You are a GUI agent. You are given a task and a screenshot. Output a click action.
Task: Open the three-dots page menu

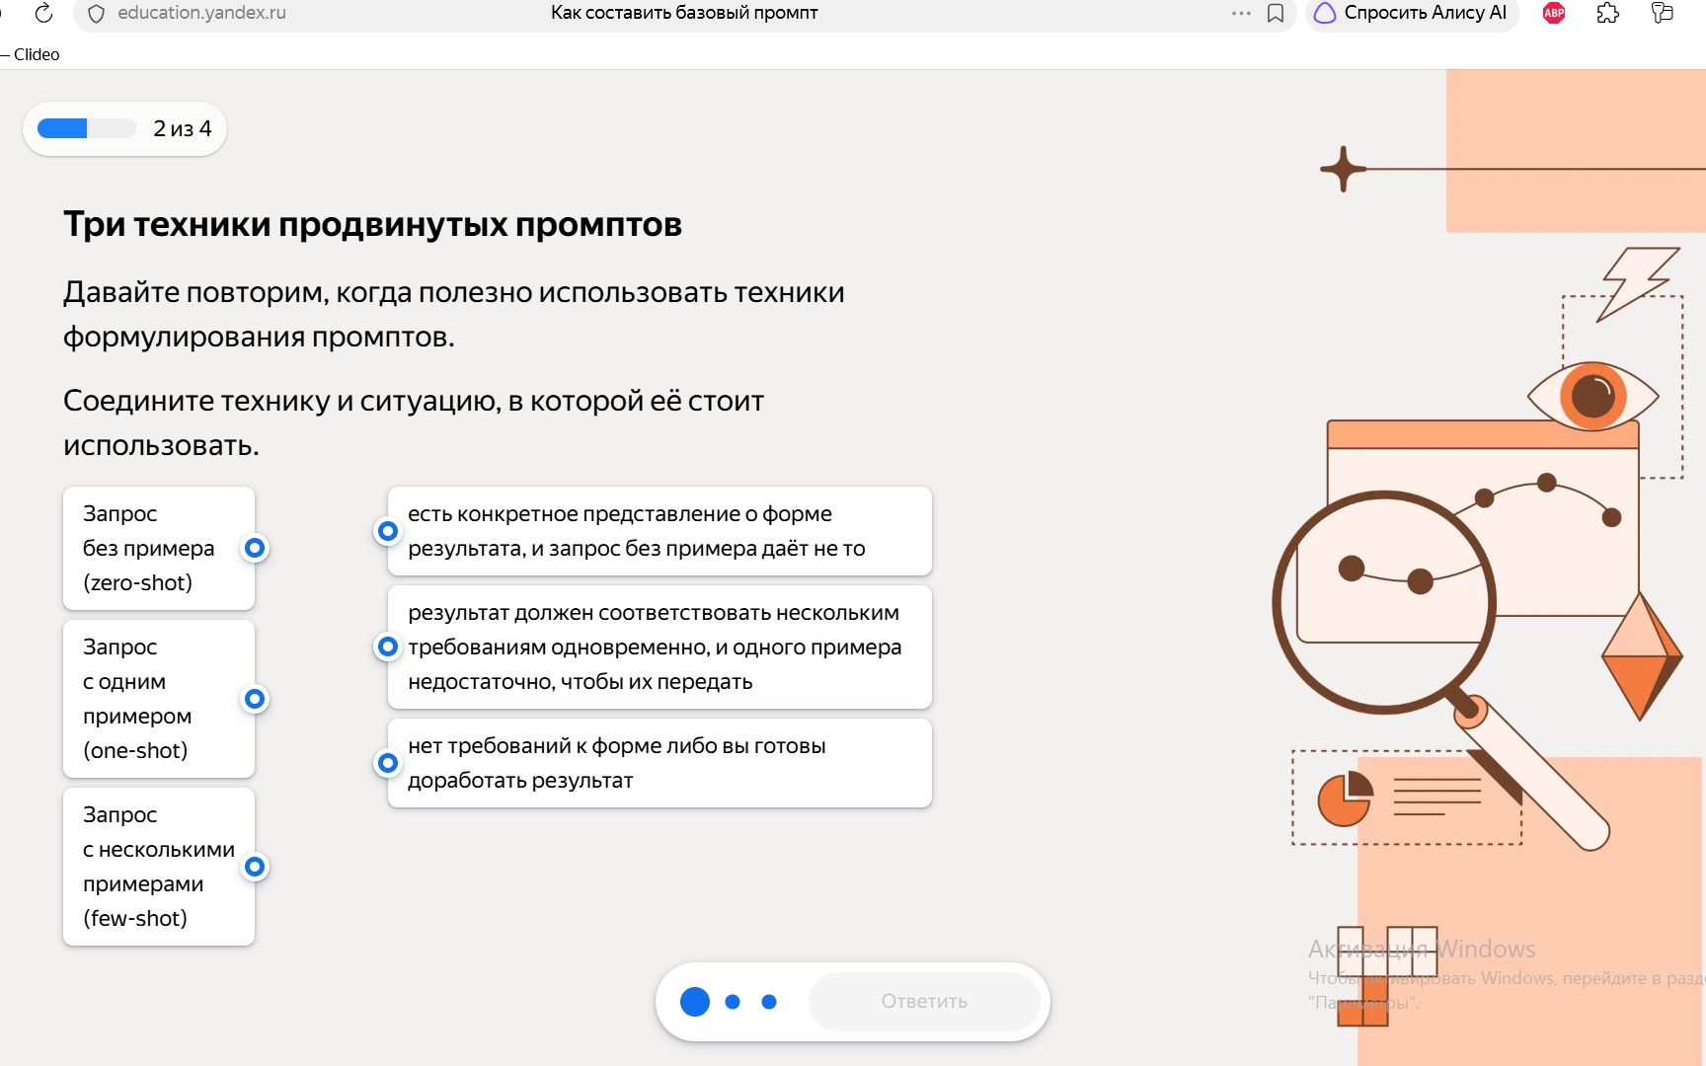[x=1241, y=14]
